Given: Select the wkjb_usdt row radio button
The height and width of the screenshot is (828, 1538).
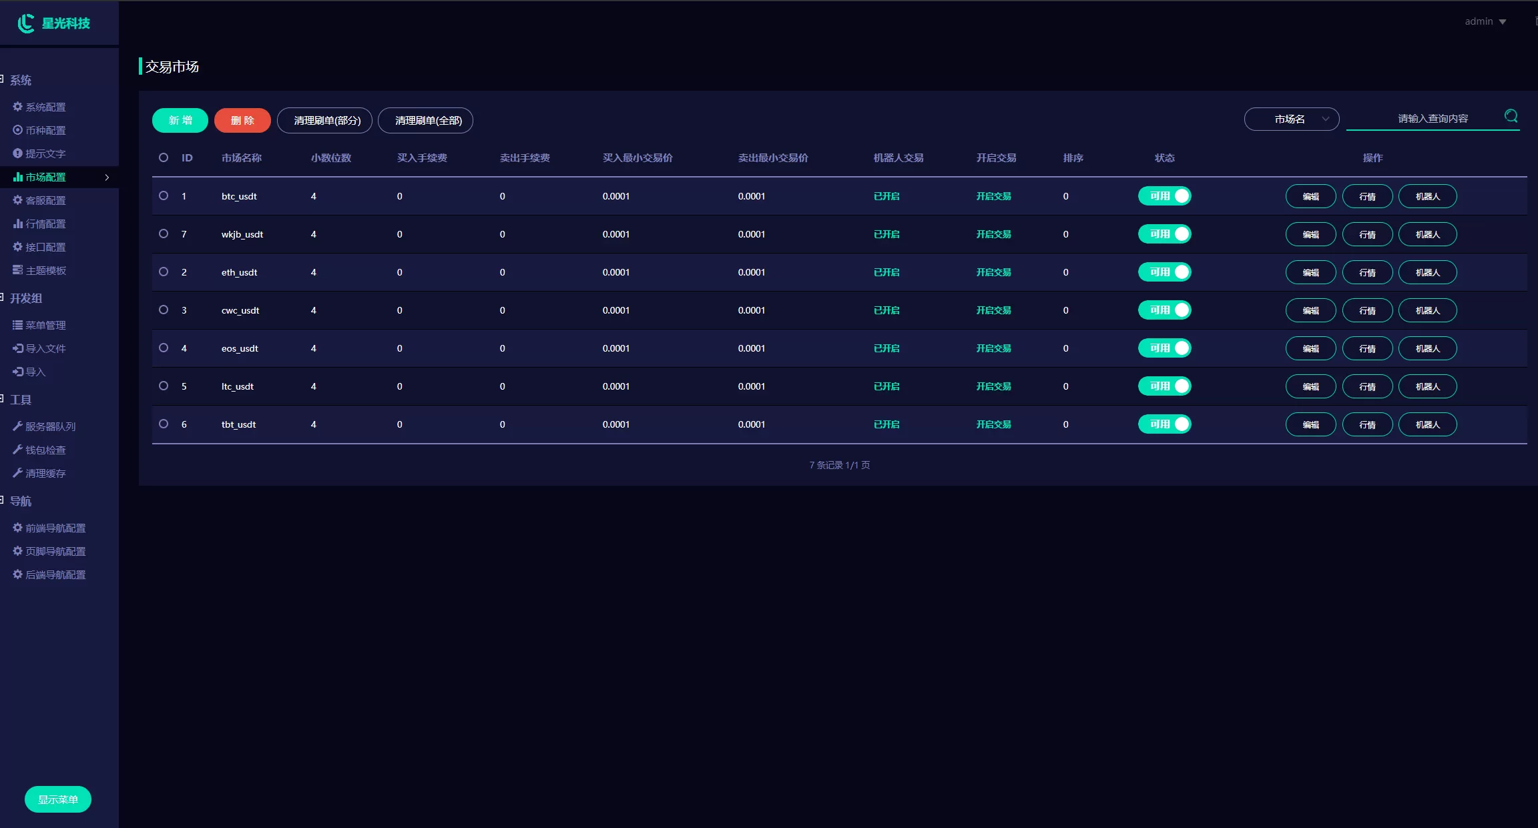Looking at the screenshot, I should 164,234.
